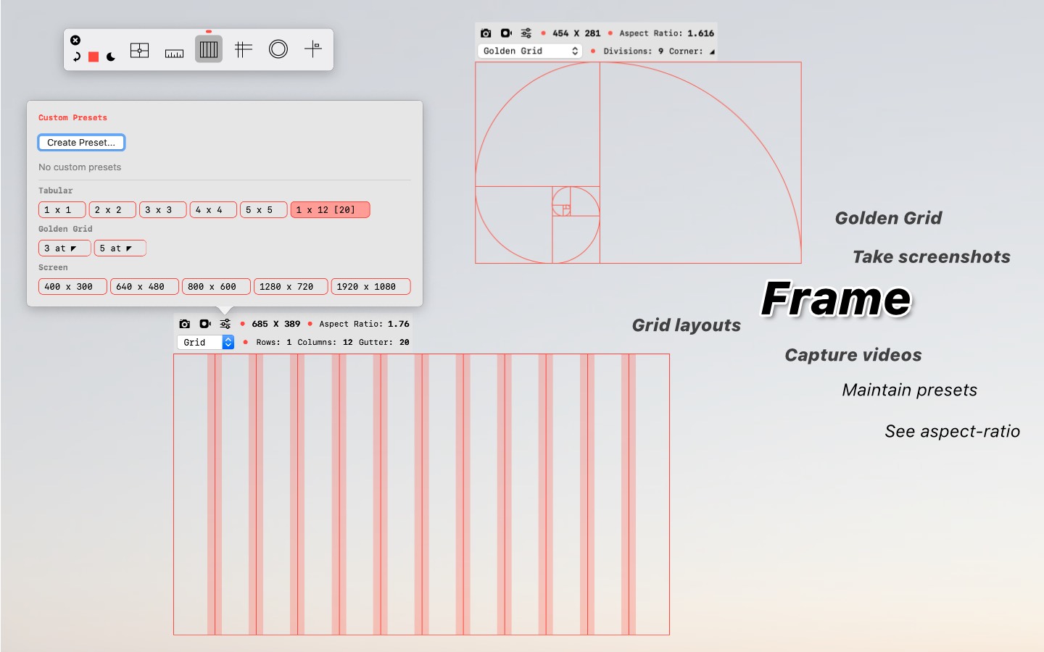Apply the 2 x 2 tabular preset
The width and height of the screenshot is (1044, 652).
112,210
